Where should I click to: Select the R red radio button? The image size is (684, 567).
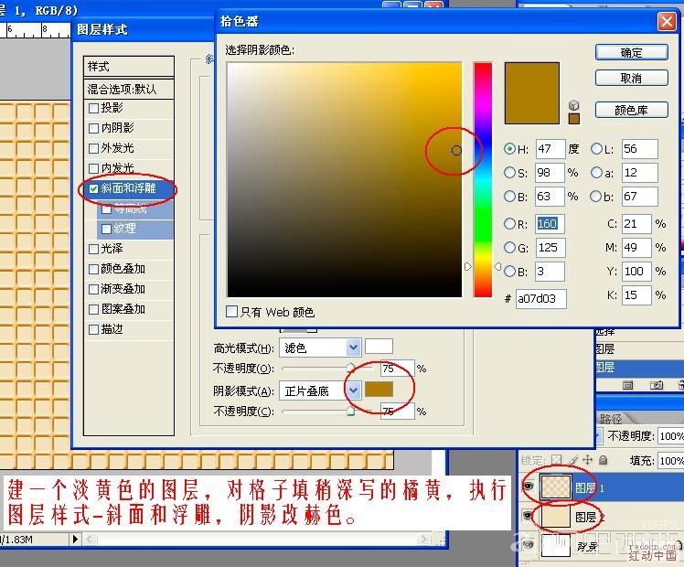(x=509, y=224)
